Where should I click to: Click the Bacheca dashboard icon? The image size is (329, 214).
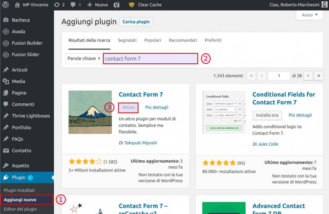click(6, 20)
